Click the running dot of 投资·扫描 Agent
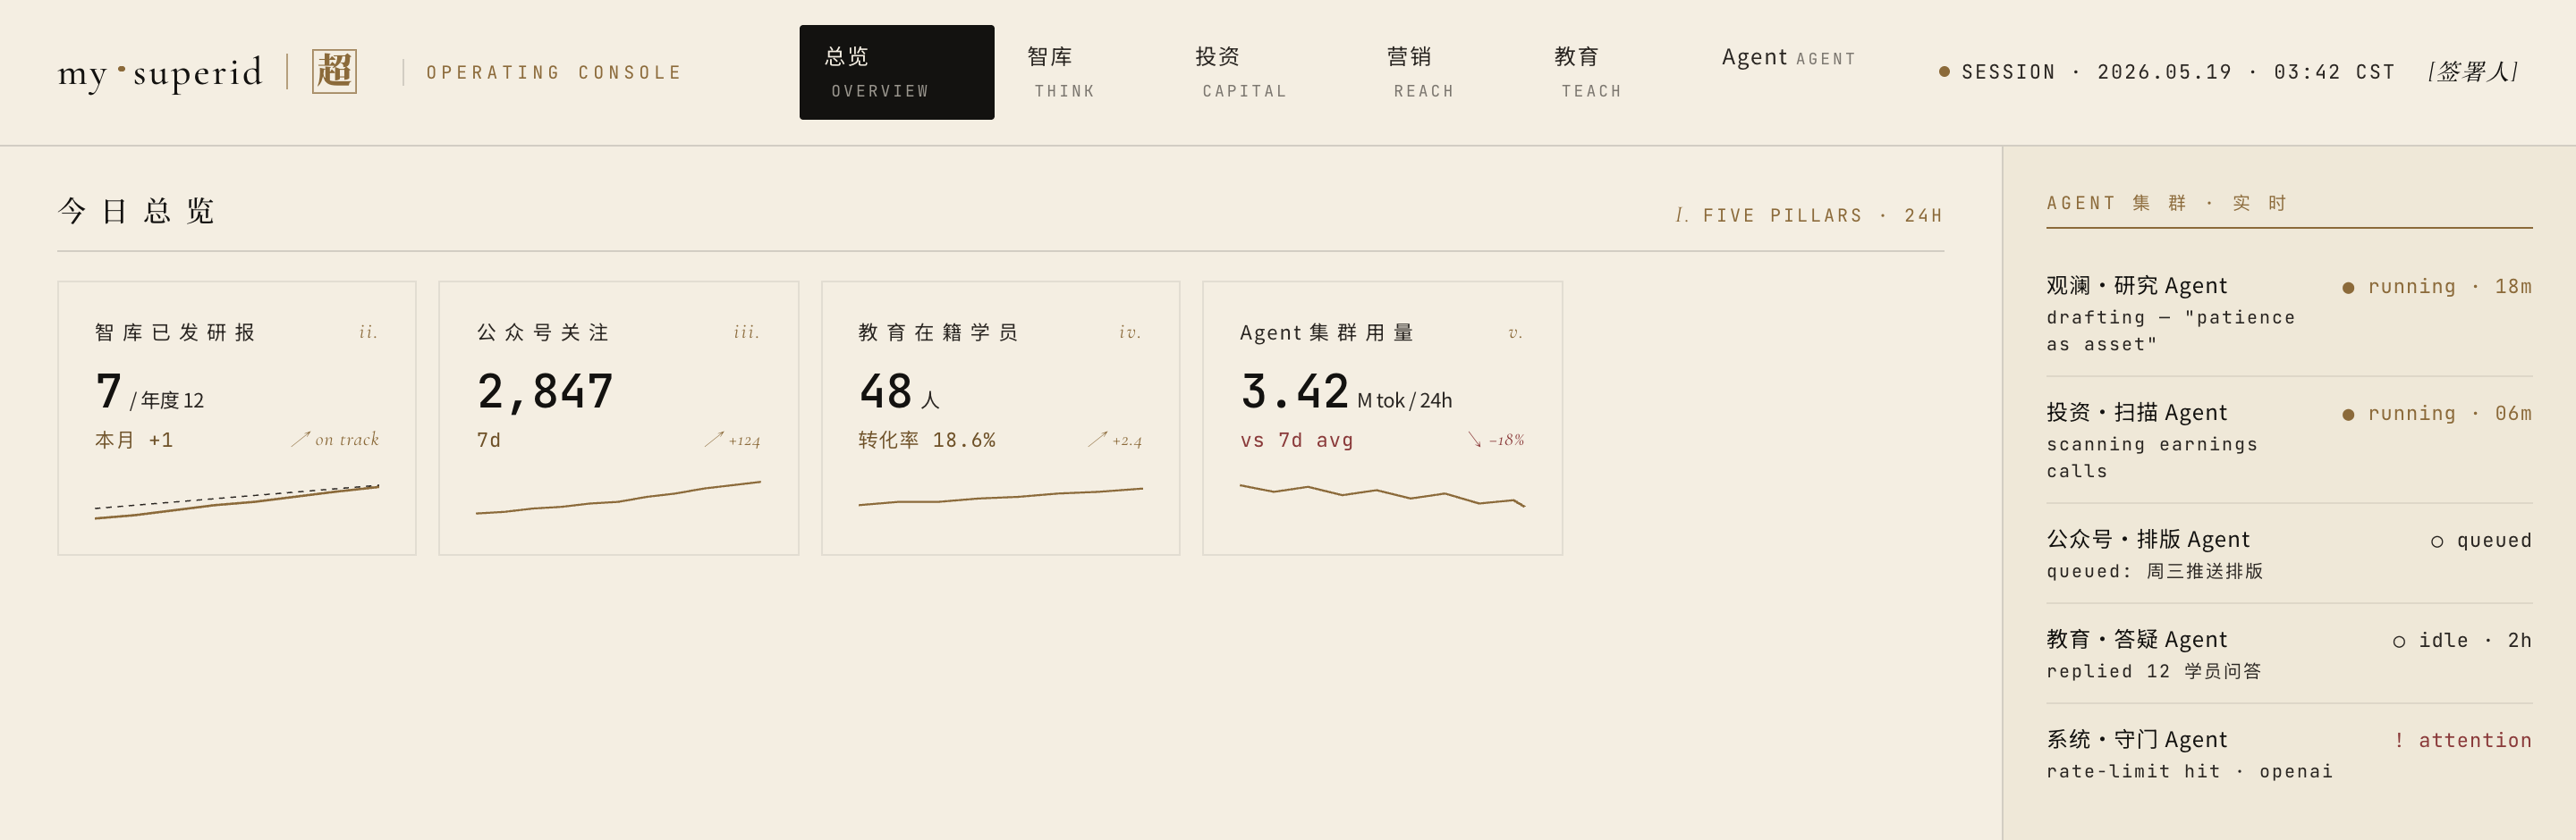2576x840 pixels. pos(2348,415)
